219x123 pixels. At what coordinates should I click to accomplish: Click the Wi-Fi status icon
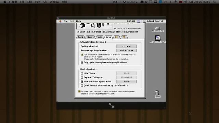176,2
